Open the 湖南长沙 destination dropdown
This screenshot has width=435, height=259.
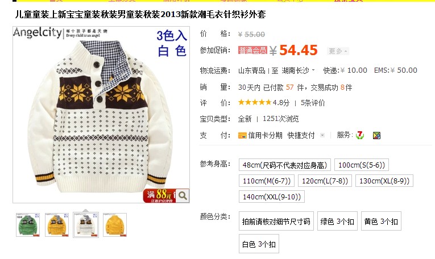(298, 70)
